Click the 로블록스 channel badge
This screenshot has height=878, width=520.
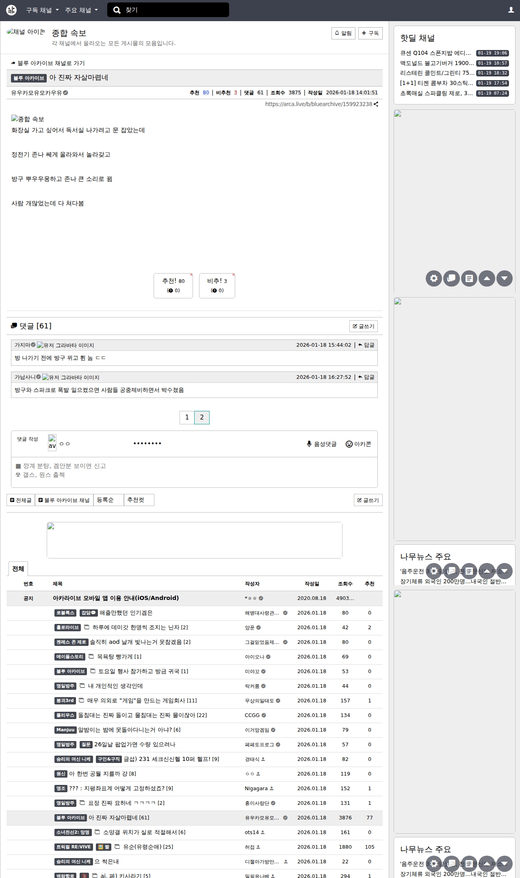65,613
